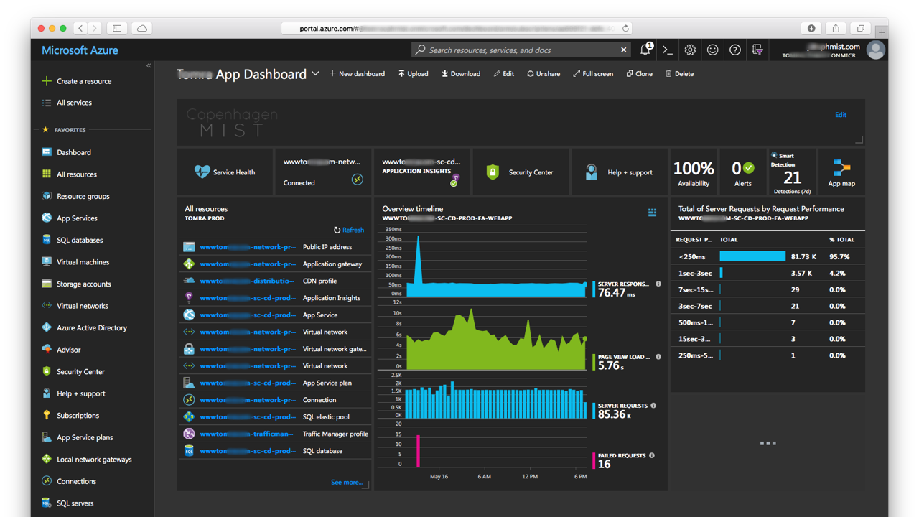Open the notifications bell icon
The image size is (919, 517).
pos(645,50)
